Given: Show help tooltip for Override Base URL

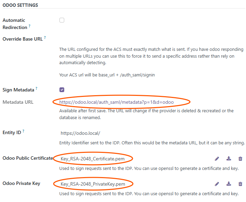Looking at the screenshot, I should pyautogui.click(x=45, y=38).
